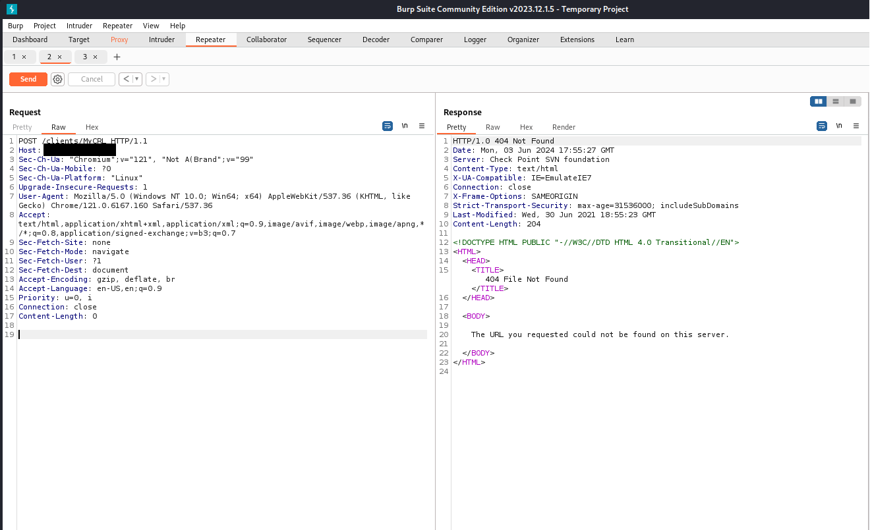Select Repeater tab 1

[x=14, y=57]
